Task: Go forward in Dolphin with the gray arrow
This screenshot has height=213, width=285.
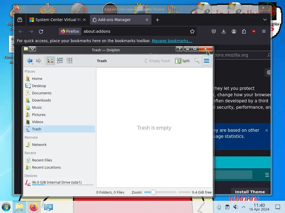Action: [x=39, y=61]
